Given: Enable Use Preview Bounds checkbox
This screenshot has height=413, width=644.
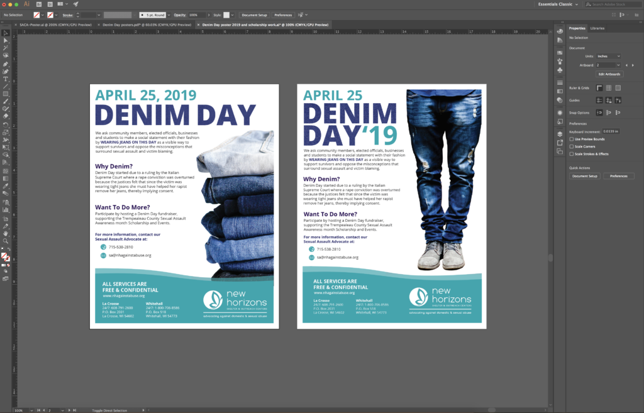Looking at the screenshot, I should (x=571, y=139).
